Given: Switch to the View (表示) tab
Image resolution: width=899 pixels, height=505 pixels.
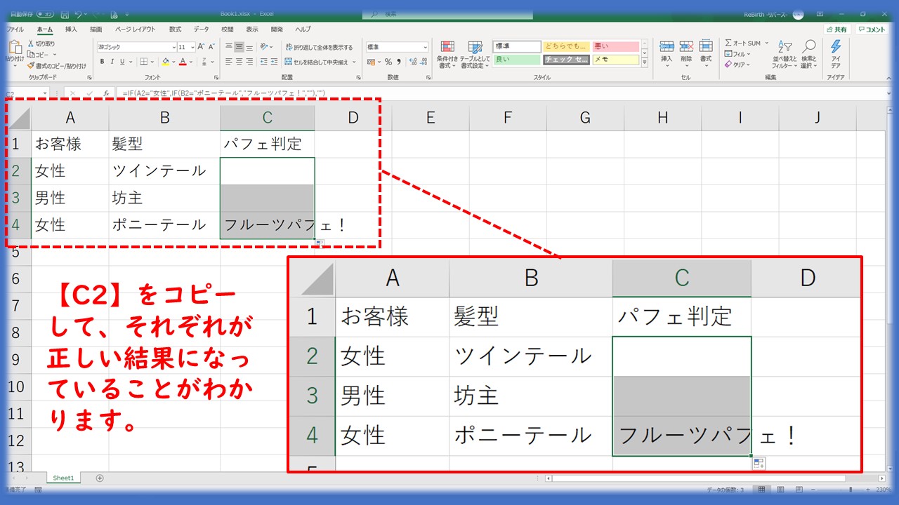Looking at the screenshot, I should 252,29.
